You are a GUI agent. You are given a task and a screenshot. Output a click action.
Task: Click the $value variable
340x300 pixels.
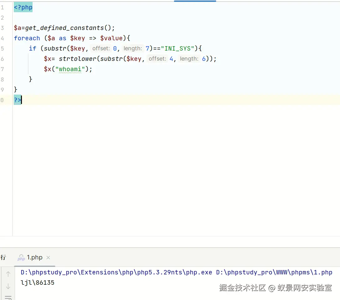[x=111, y=38]
